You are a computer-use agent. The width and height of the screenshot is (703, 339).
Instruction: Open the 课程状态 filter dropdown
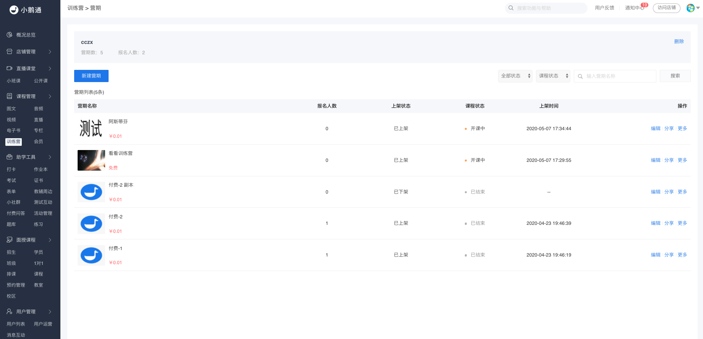(553, 76)
